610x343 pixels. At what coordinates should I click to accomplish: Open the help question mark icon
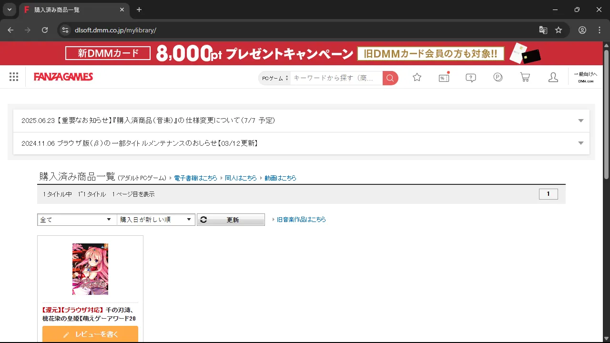click(x=471, y=78)
